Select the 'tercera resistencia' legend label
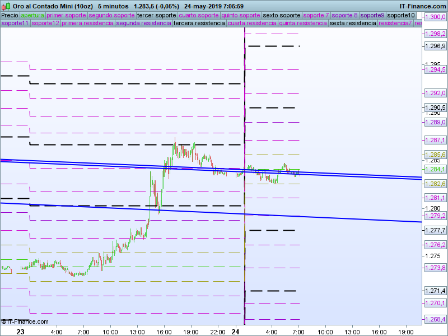 coord(199,24)
